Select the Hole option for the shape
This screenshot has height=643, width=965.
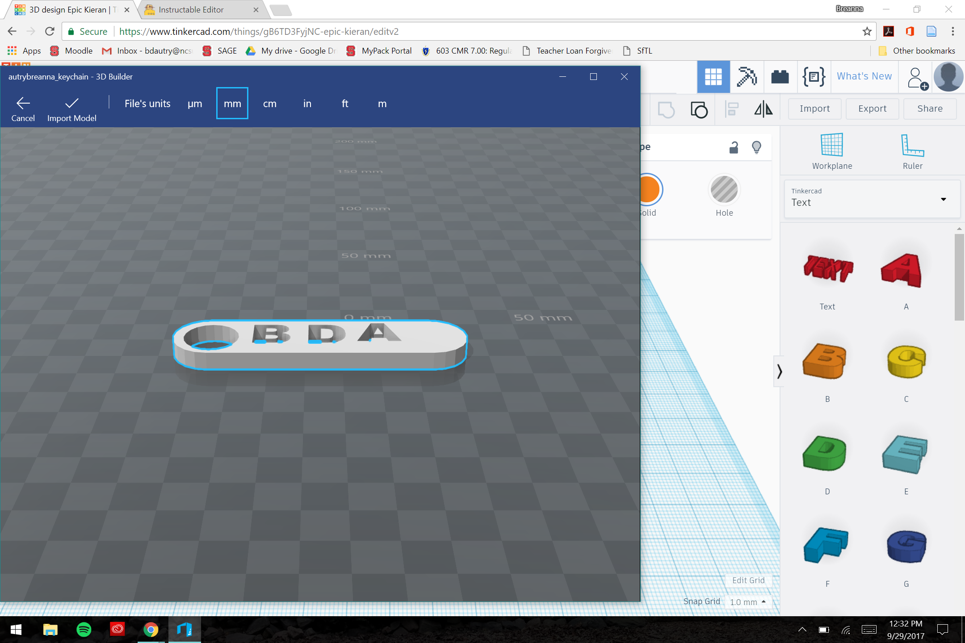pos(724,189)
